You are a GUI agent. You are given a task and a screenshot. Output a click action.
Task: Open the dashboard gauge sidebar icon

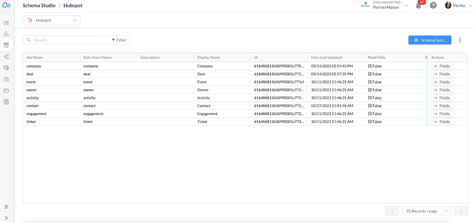tap(6, 79)
